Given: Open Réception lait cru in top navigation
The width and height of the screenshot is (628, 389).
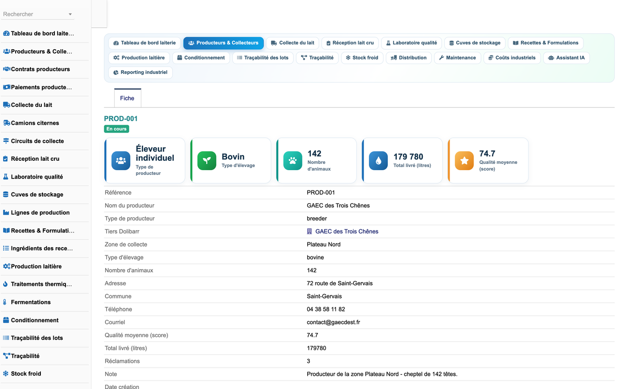Looking at the screenshot, I should pyautogui.click(x=350, y=43).
